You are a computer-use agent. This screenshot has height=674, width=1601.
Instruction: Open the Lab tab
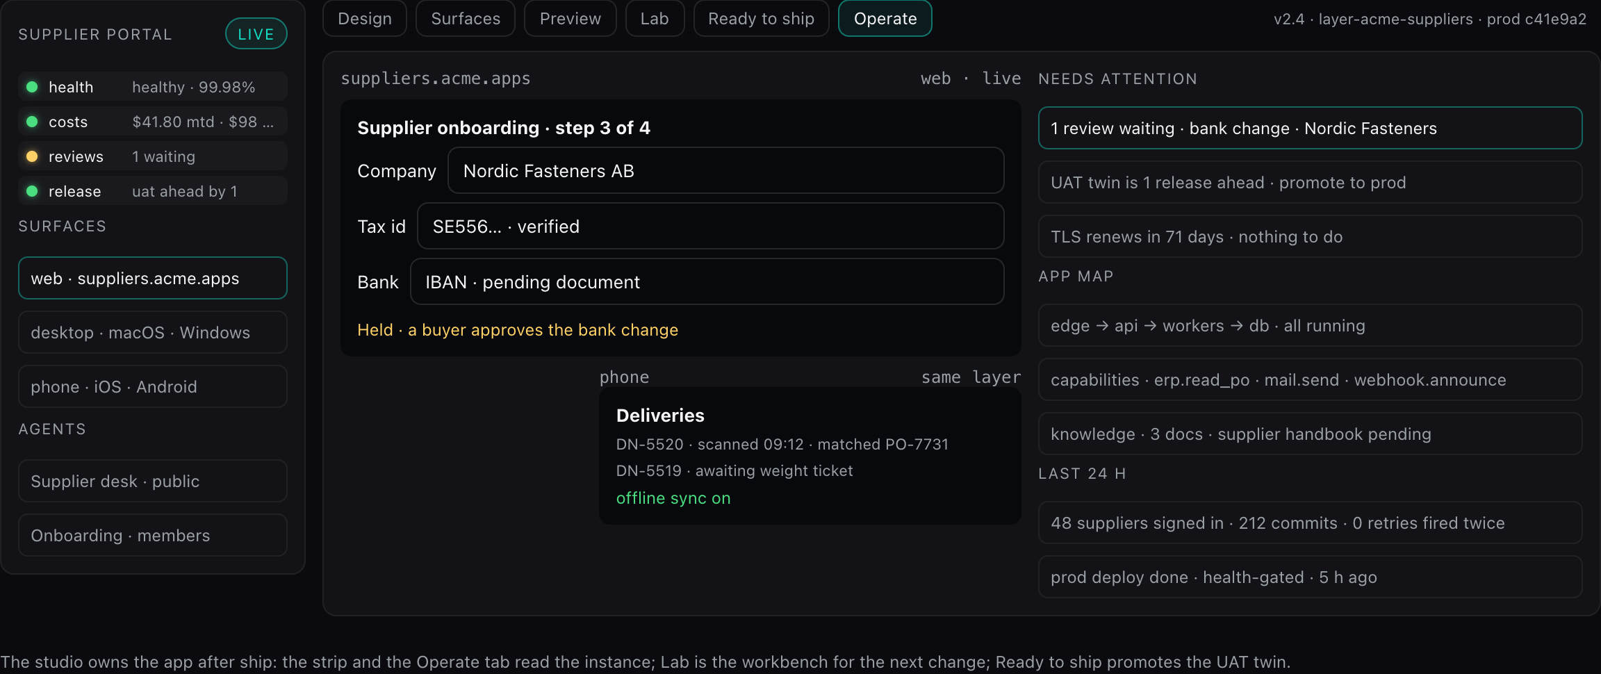click(655, 19)
